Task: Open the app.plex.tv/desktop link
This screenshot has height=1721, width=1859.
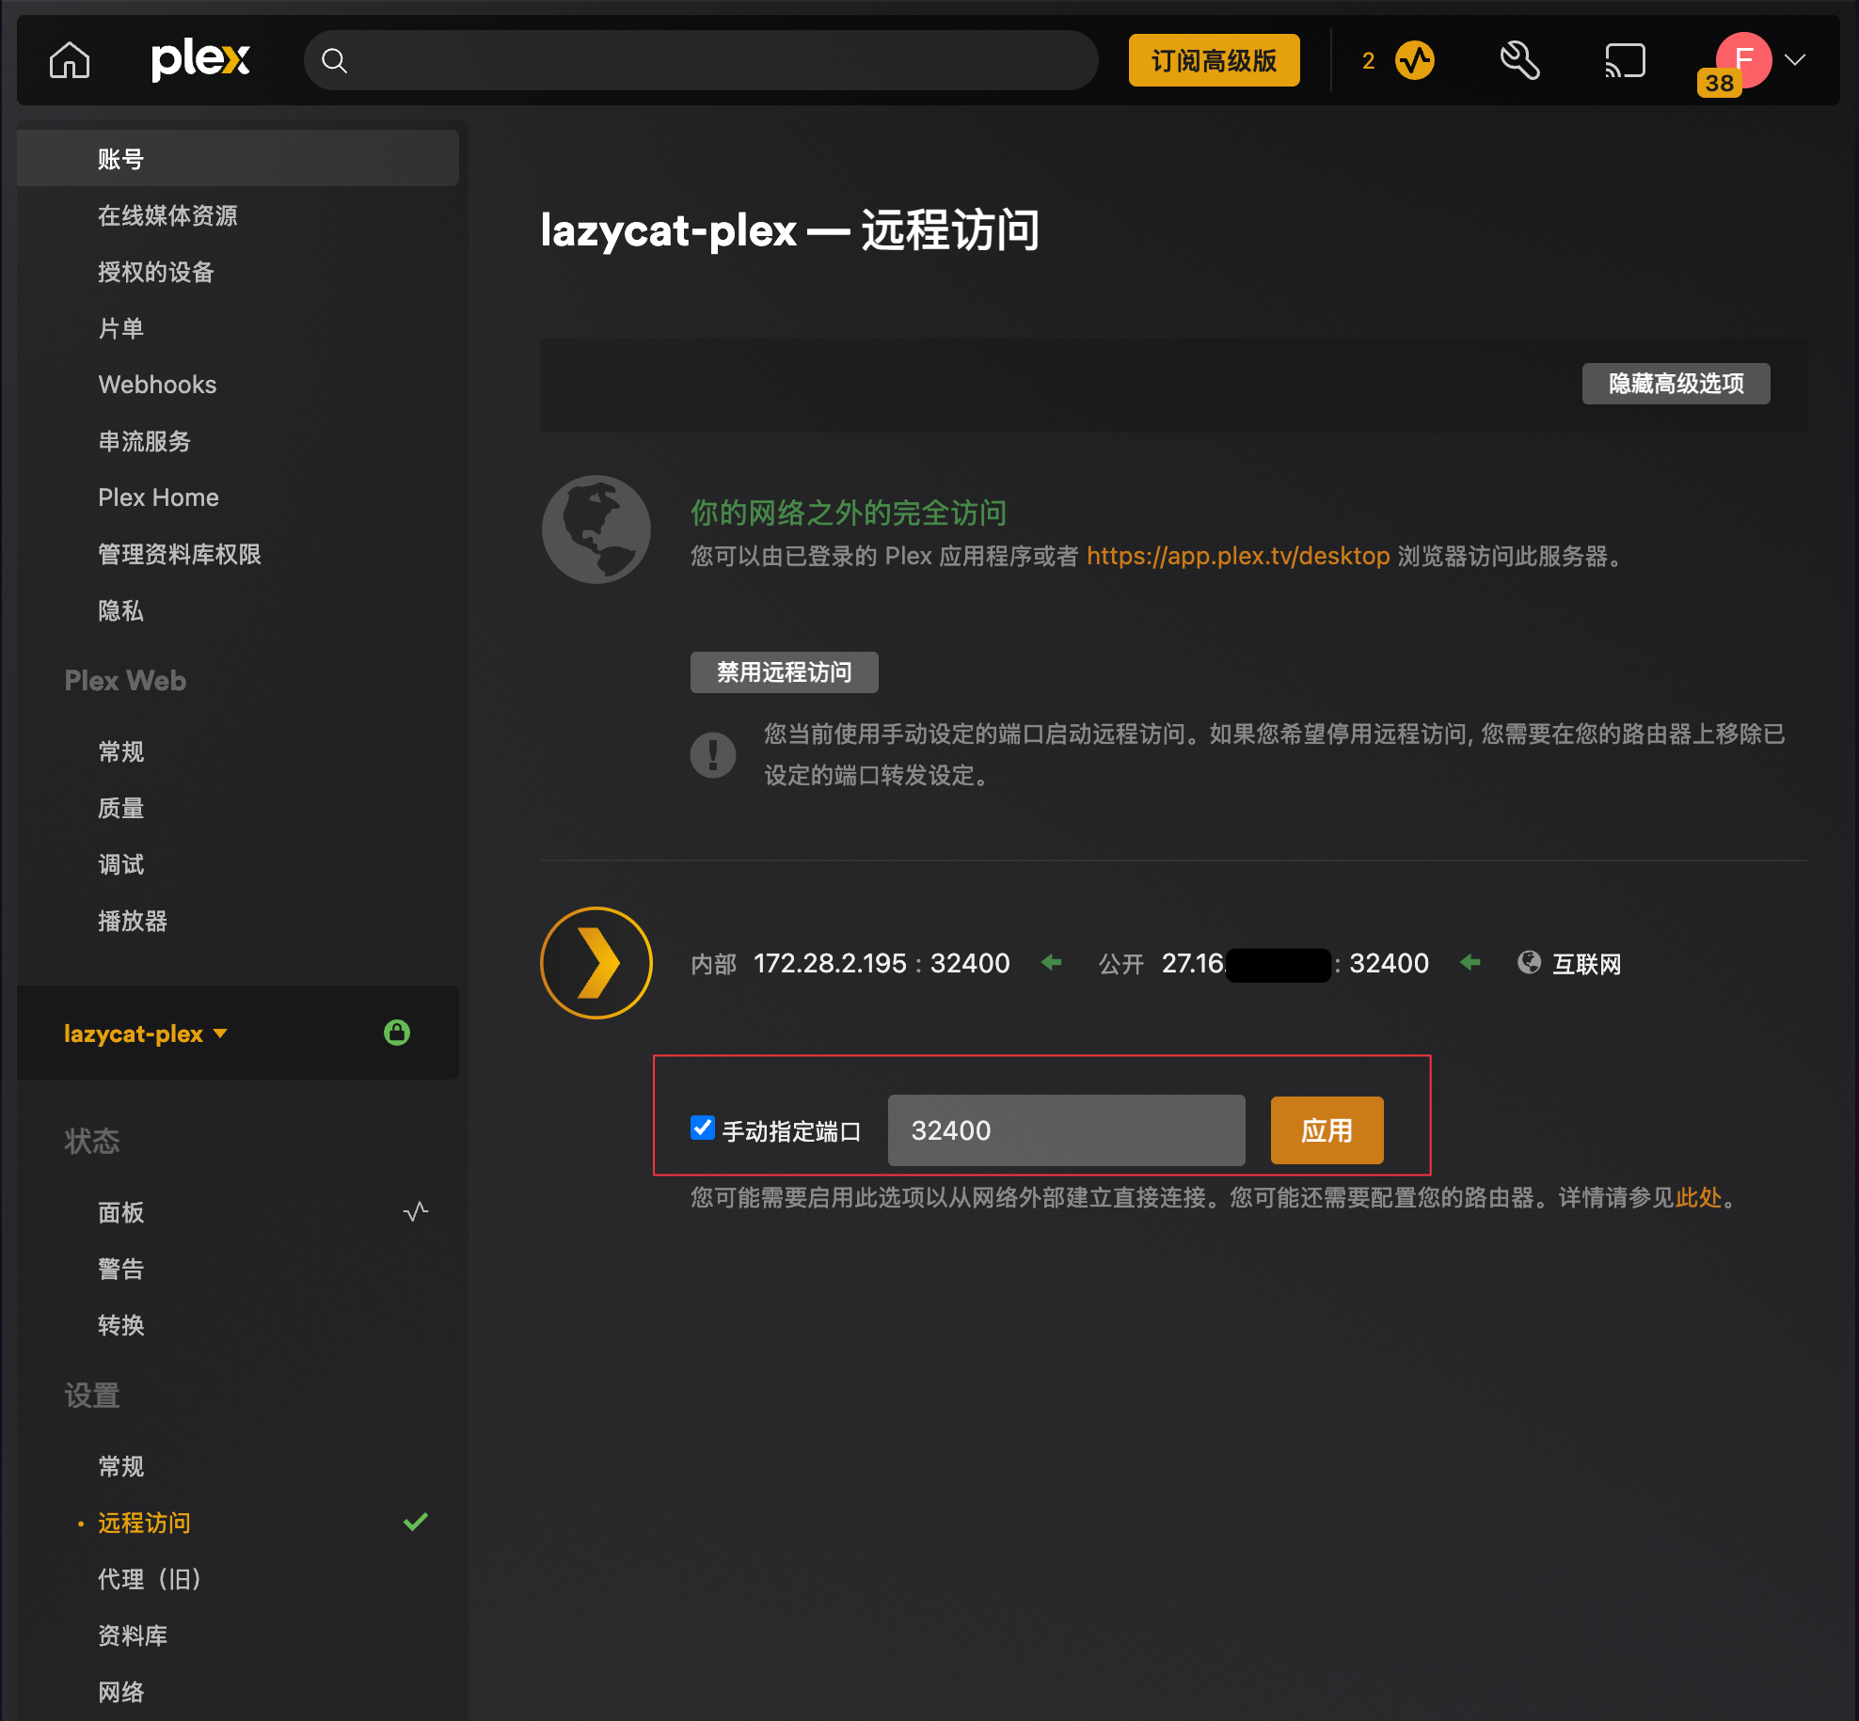Action: coord(1238,557)
